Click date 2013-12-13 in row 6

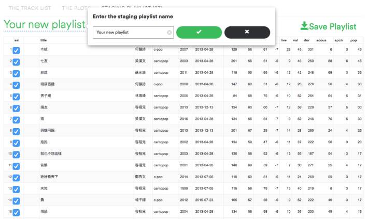click(x=204, y=107)
